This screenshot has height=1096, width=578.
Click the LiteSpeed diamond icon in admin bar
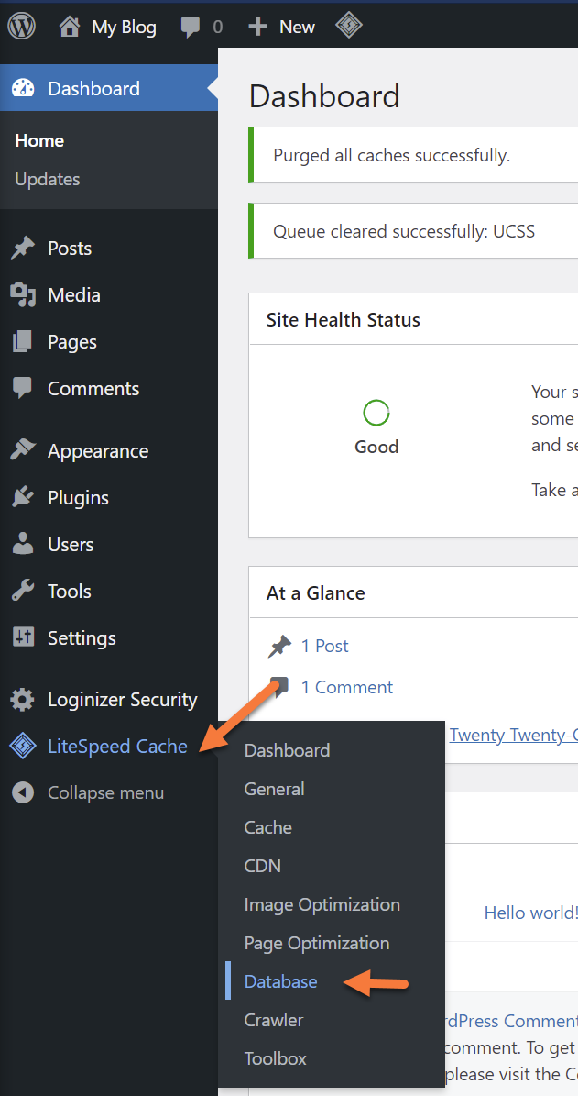tap(349, 27)
